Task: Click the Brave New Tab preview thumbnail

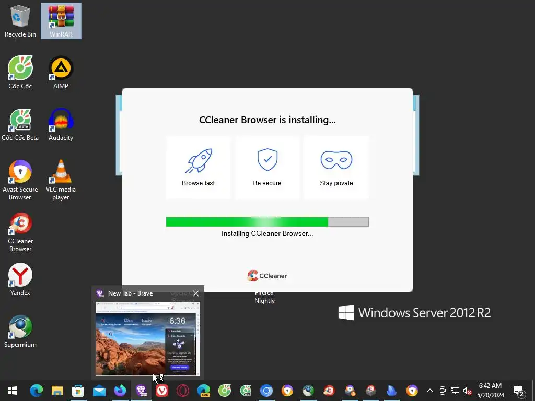Action: [148, 338]
